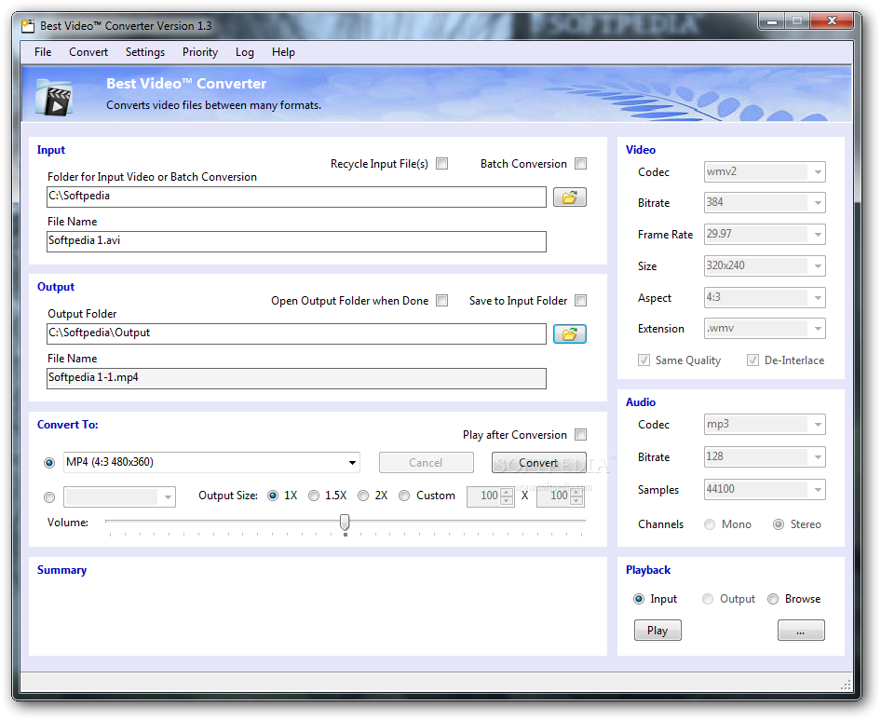This screenshot has width=881, height=720.
Task: Set playback source to Input
Action: (639, 599)
